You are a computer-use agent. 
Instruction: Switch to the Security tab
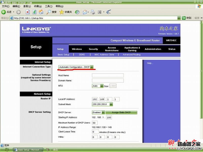[x=93, y=49]
